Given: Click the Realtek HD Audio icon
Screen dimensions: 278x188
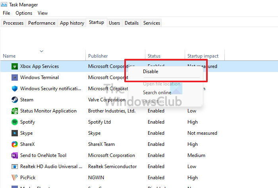Looking at the screenshot, I should [15, 167].
